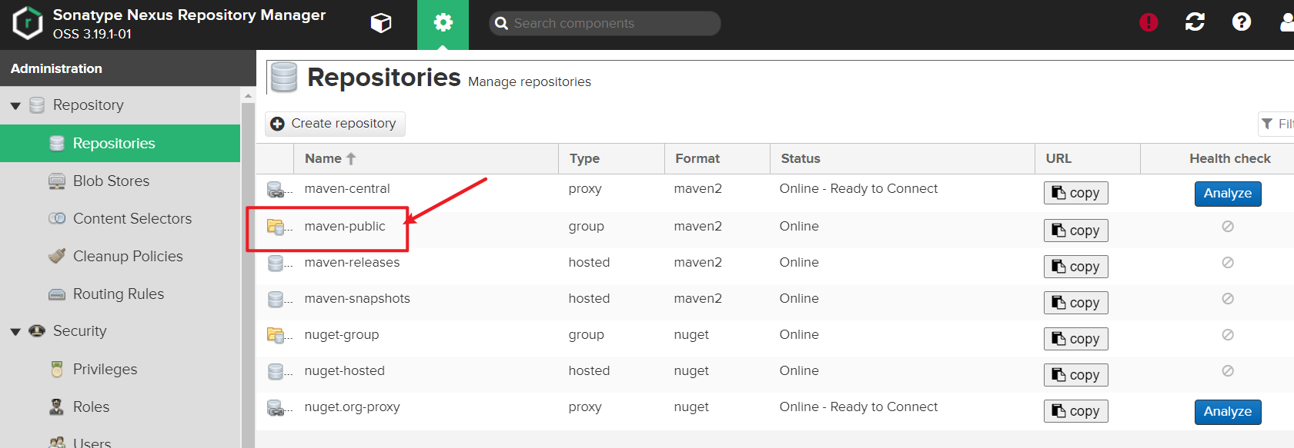Collapse the Security tree section
Viewport: 1294px width, 448px height.
(15, 332)
